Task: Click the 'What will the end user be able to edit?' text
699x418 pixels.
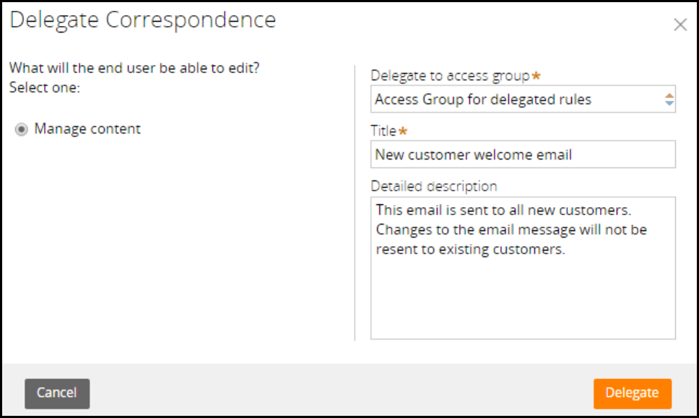Action: coord(134,69)
